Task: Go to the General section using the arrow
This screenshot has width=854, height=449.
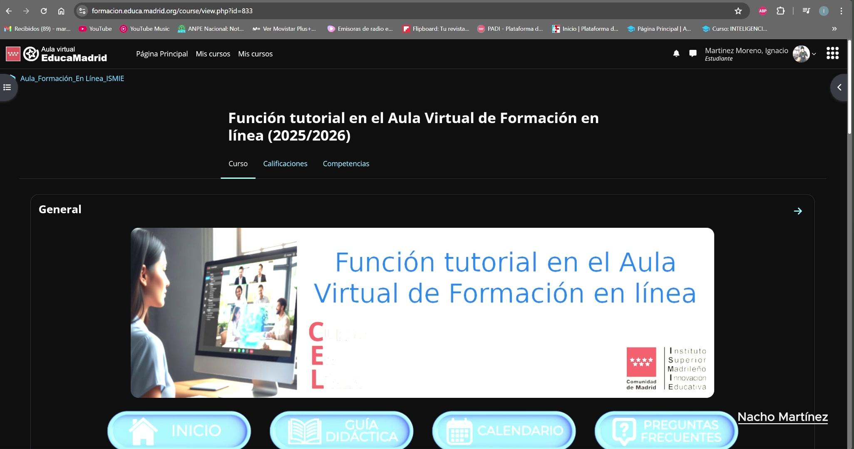Action: (x=798, y=211)
